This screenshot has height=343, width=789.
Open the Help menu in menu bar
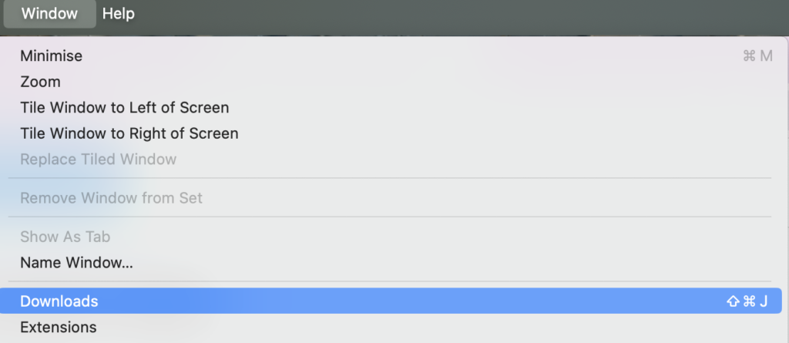pos(118,14)
